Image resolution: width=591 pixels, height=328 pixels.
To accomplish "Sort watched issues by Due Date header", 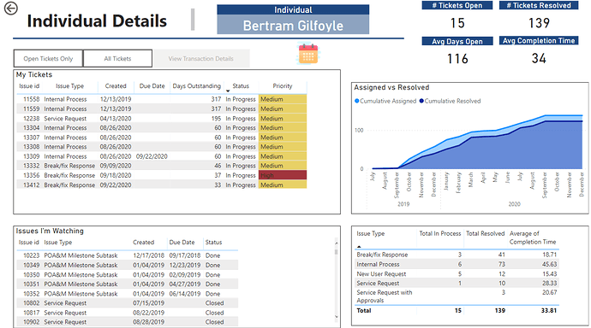I will (x=182, y=243).
